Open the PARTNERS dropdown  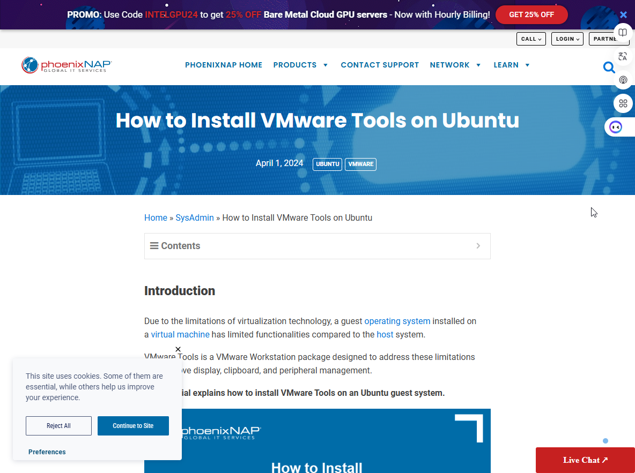pos(609,39)
